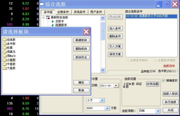
Task: Click the 综合选股 window title icon
Action: click(x=42, y=4)
